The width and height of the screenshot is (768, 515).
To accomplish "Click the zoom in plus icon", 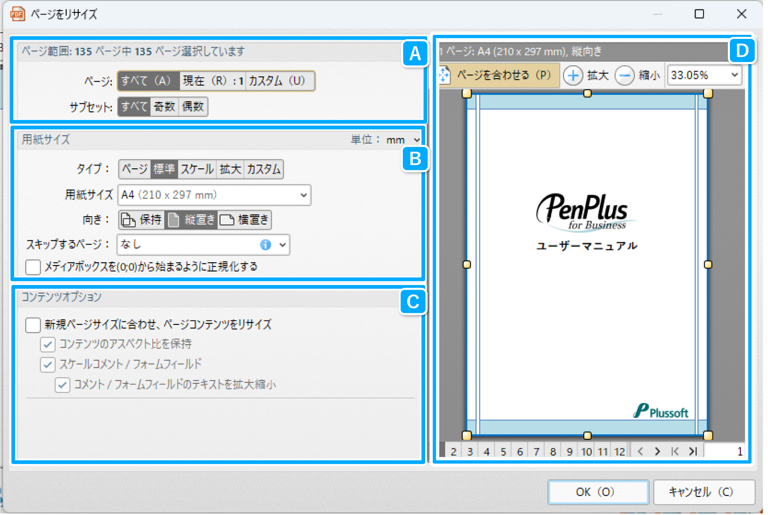I will tap(573, 76).
